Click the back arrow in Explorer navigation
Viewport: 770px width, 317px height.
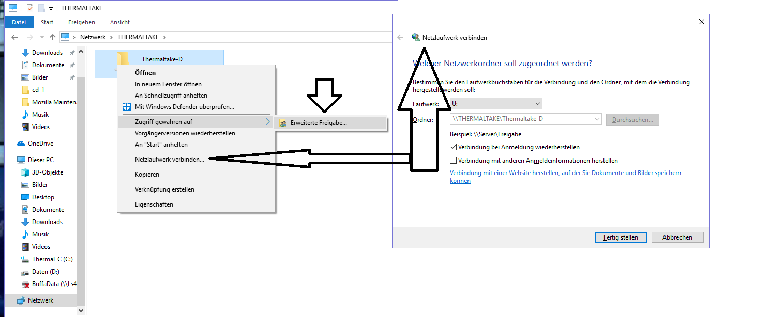[14, 37]
